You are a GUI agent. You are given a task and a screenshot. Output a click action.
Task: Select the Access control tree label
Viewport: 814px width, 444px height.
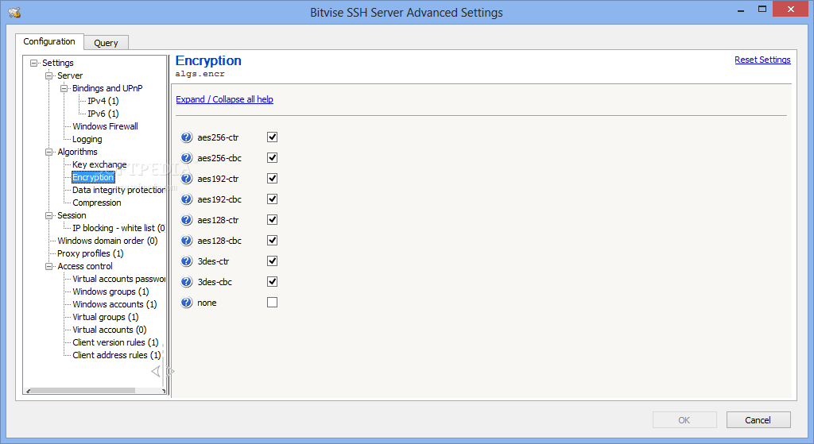click(x=84, y=266)
